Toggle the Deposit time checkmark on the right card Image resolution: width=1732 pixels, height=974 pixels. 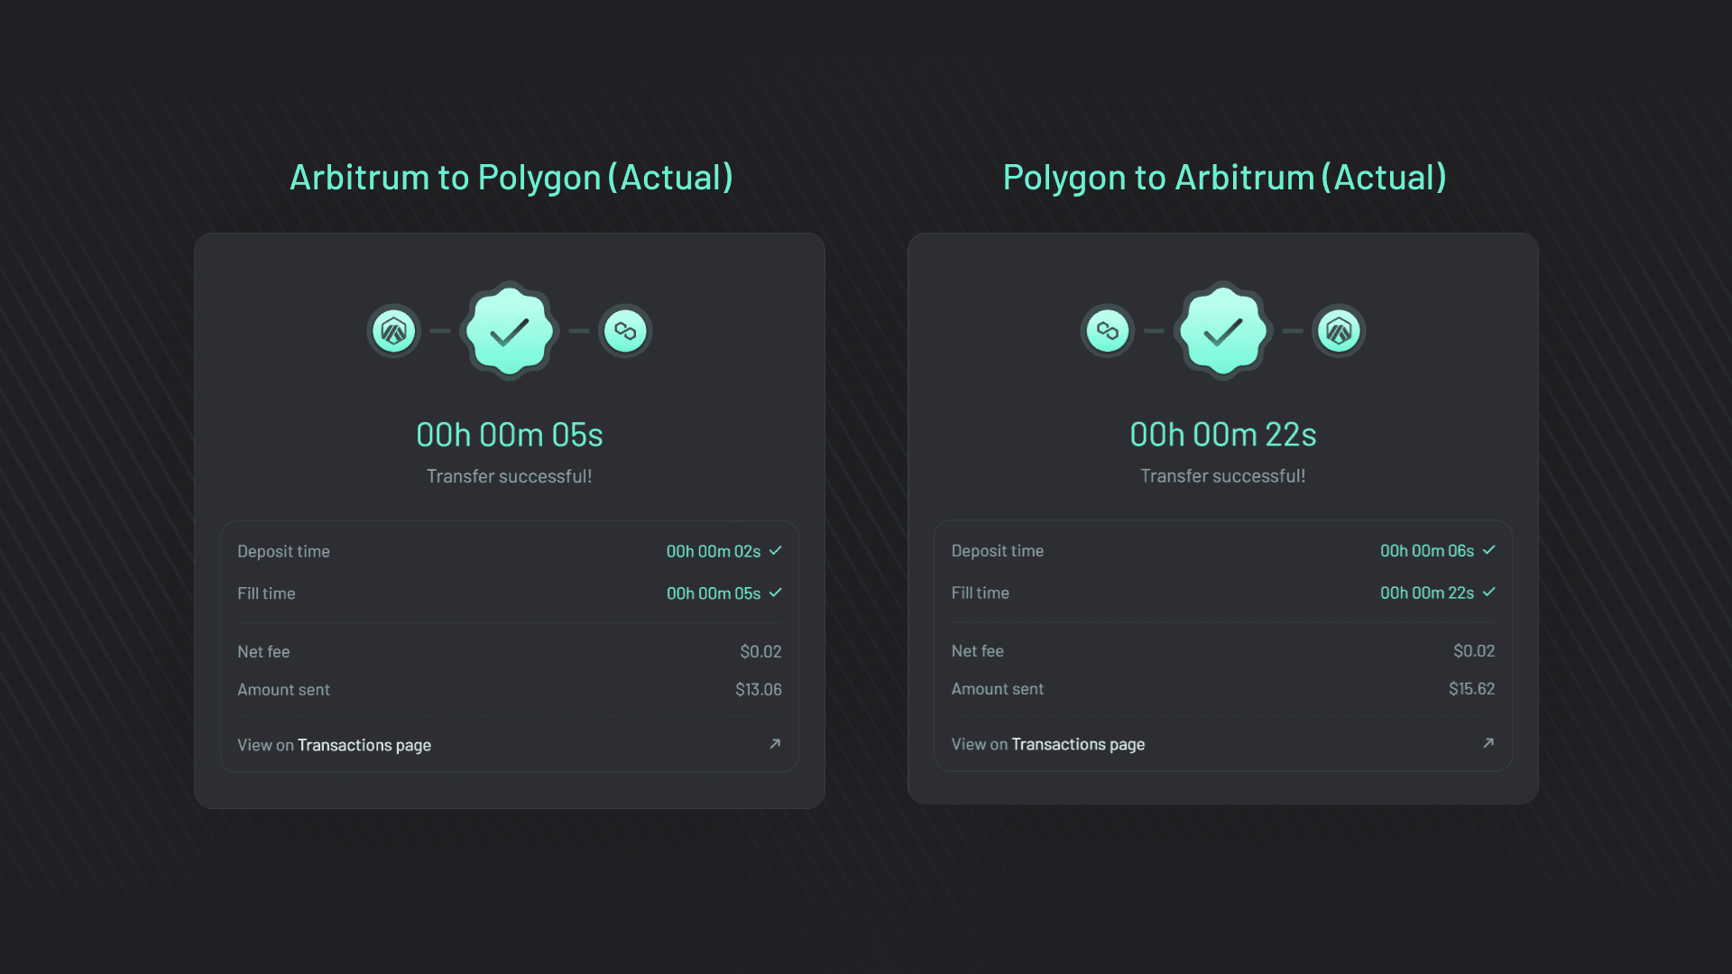coord(1489,550)
